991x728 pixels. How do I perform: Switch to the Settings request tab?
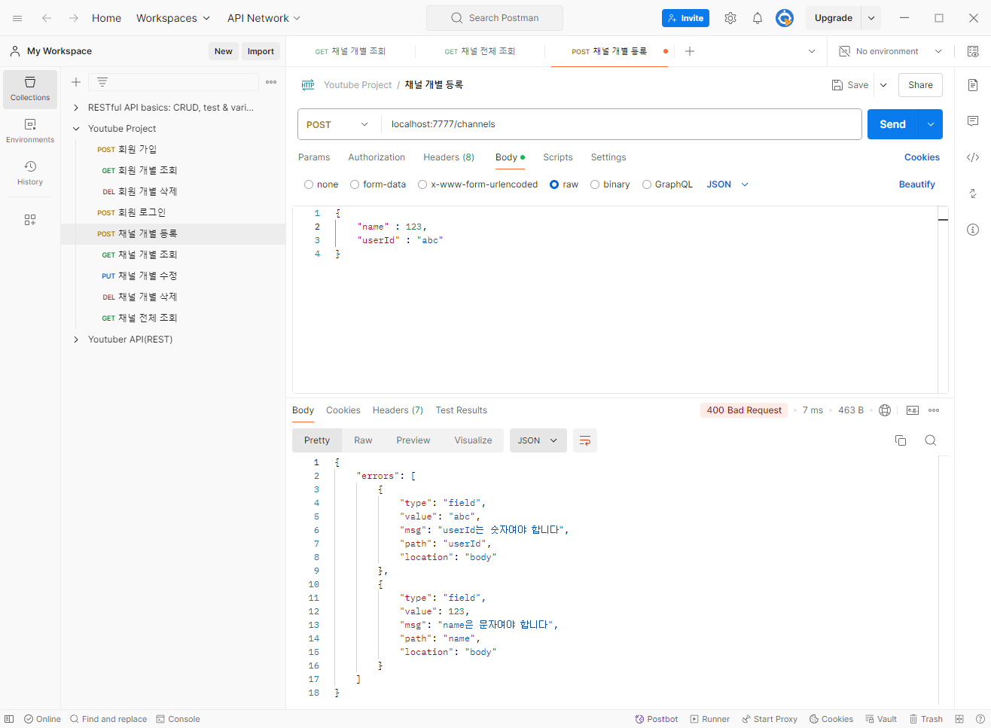(x=608, y=157)
